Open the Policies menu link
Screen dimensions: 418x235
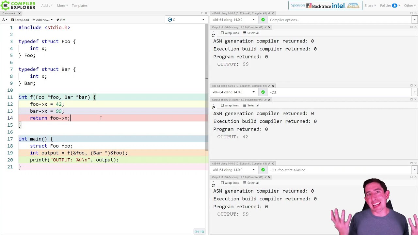click(388, 6)
